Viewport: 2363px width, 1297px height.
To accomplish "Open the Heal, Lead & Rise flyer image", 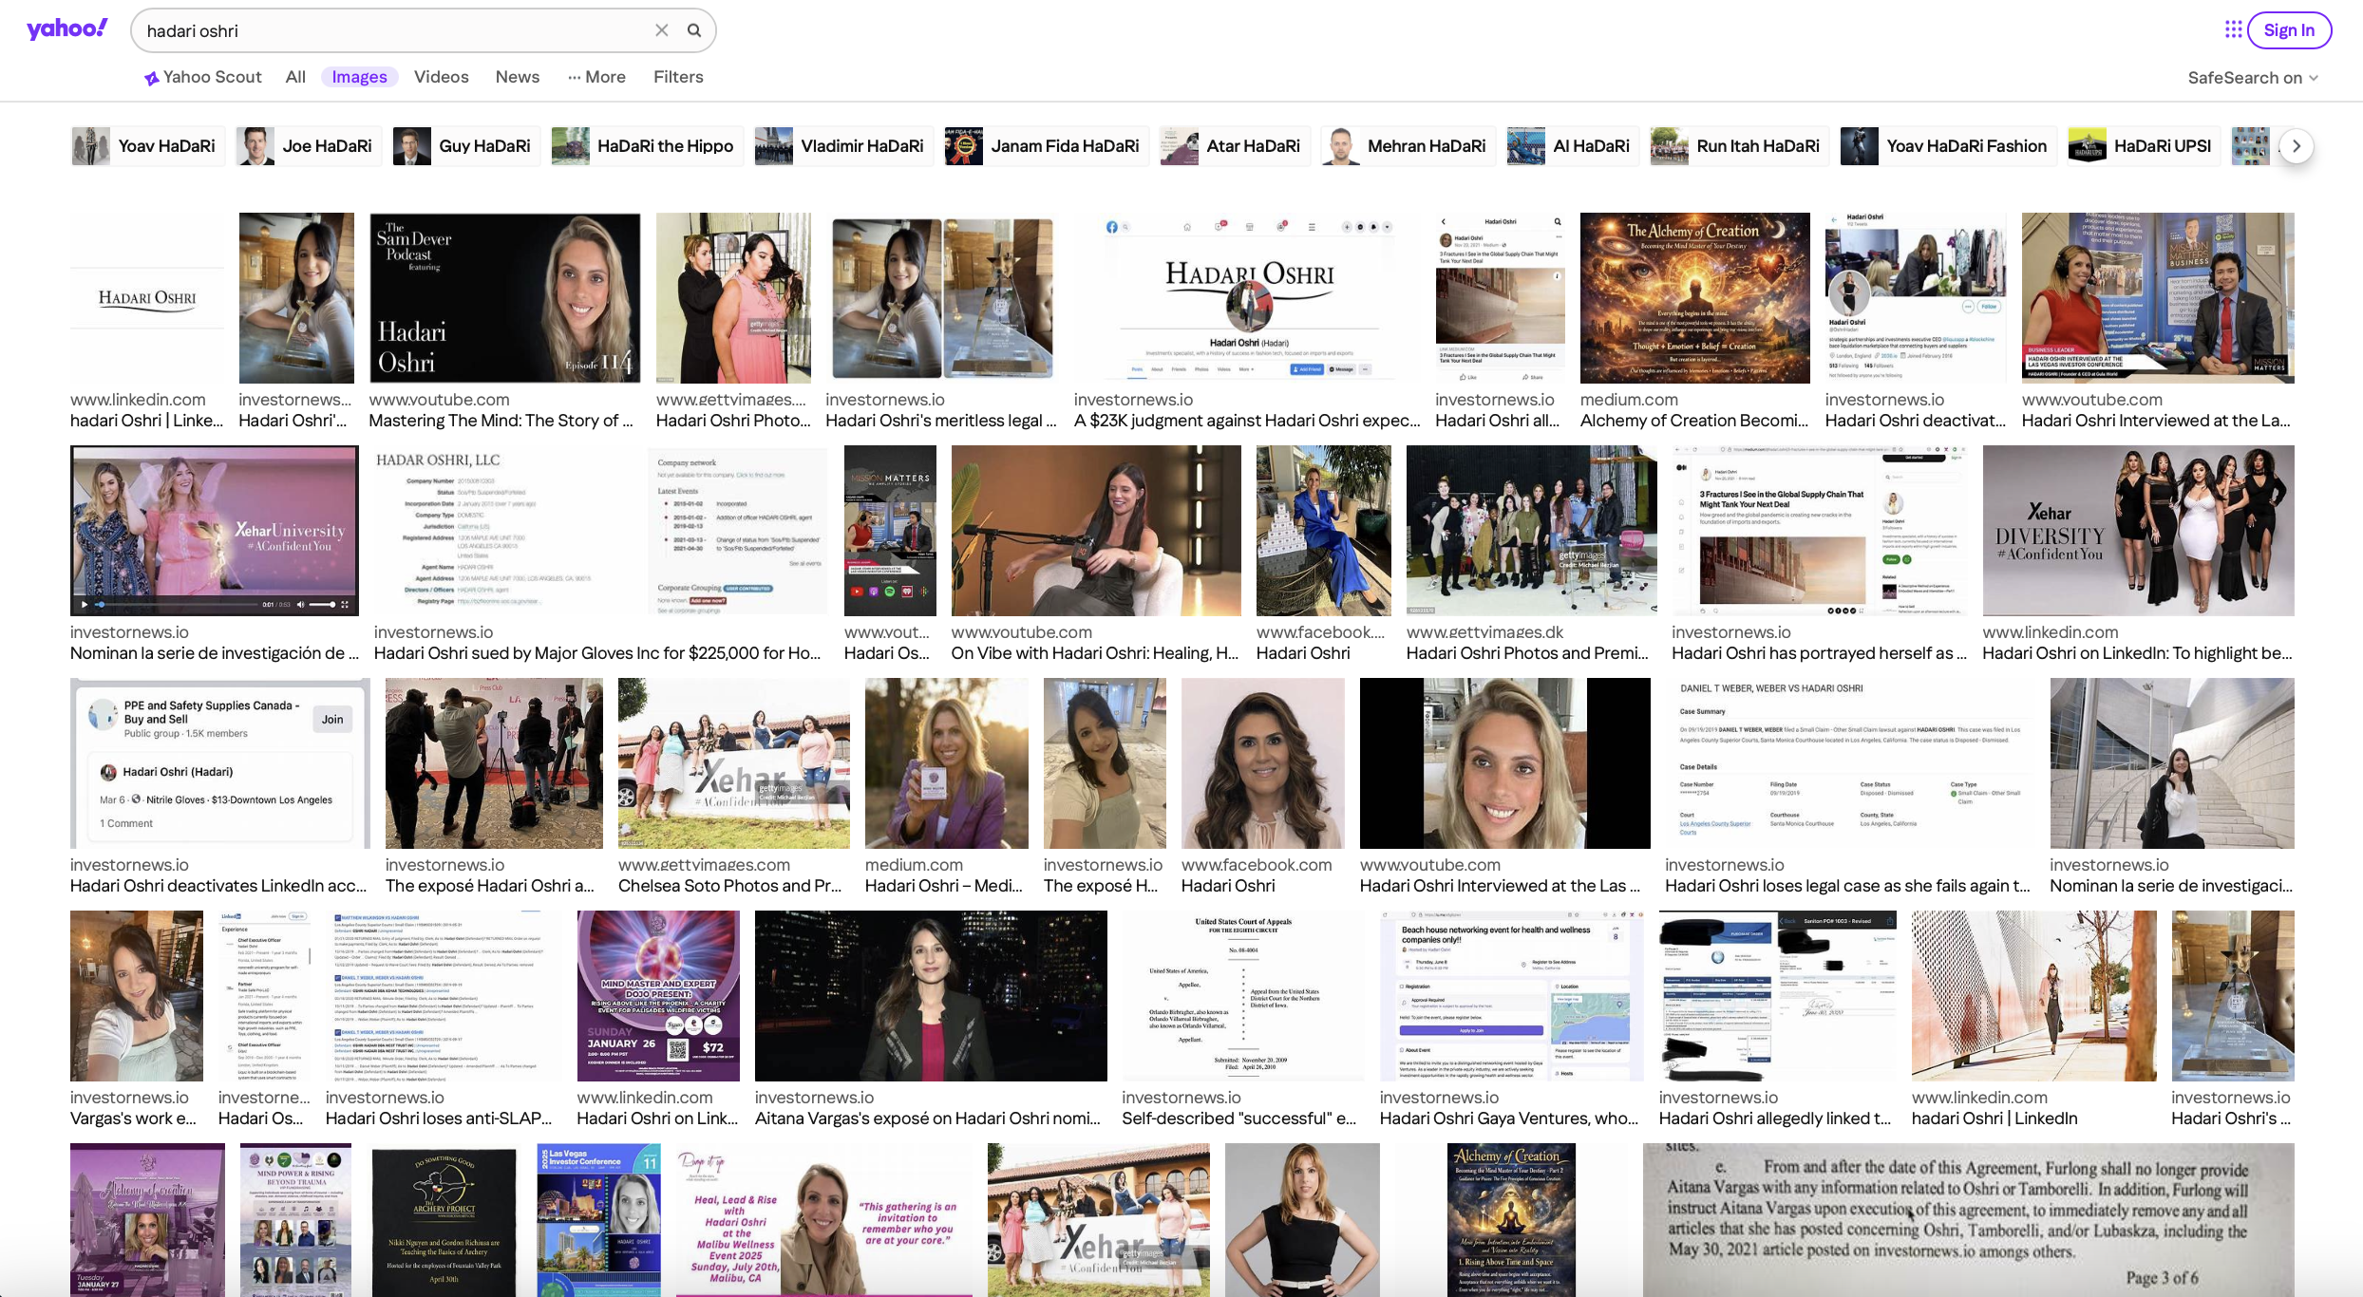I will [x=823, y=1220].
